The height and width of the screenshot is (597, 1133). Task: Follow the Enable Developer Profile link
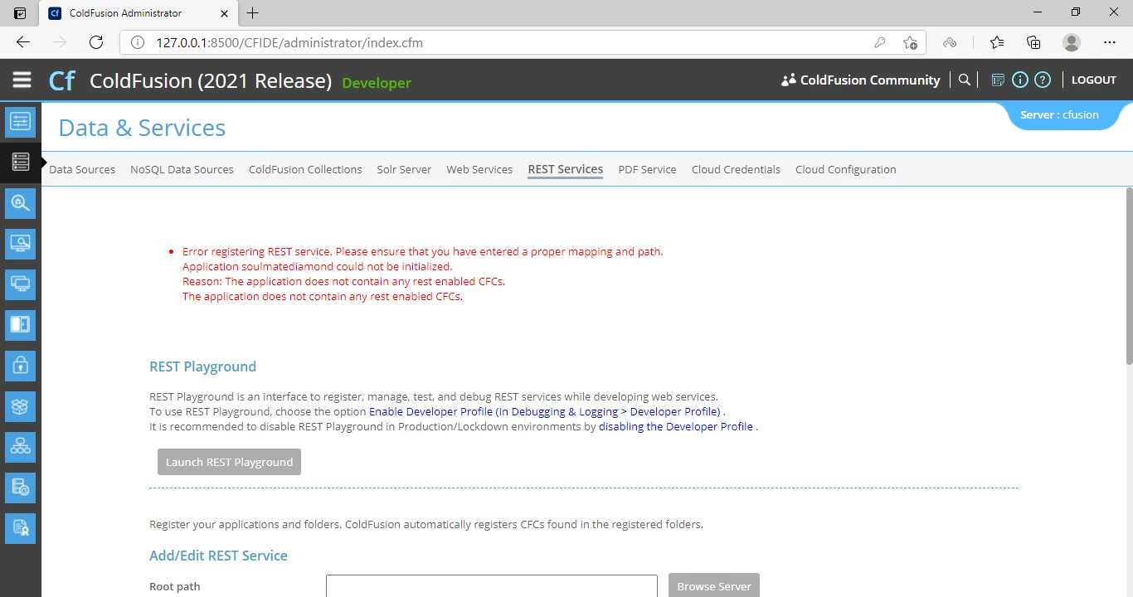pyautogui.click(x=545, y=411)
